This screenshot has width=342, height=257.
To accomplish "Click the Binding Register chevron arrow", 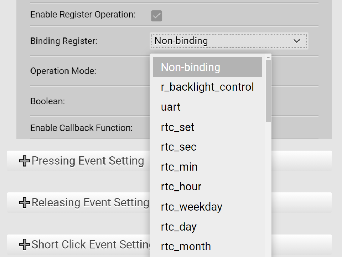I will click(x=297, y=41).
